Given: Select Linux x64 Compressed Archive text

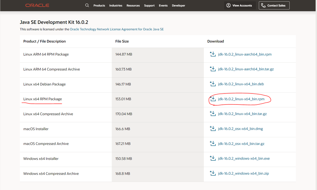Looking at the screenshot, I should [x=48, y=114].
